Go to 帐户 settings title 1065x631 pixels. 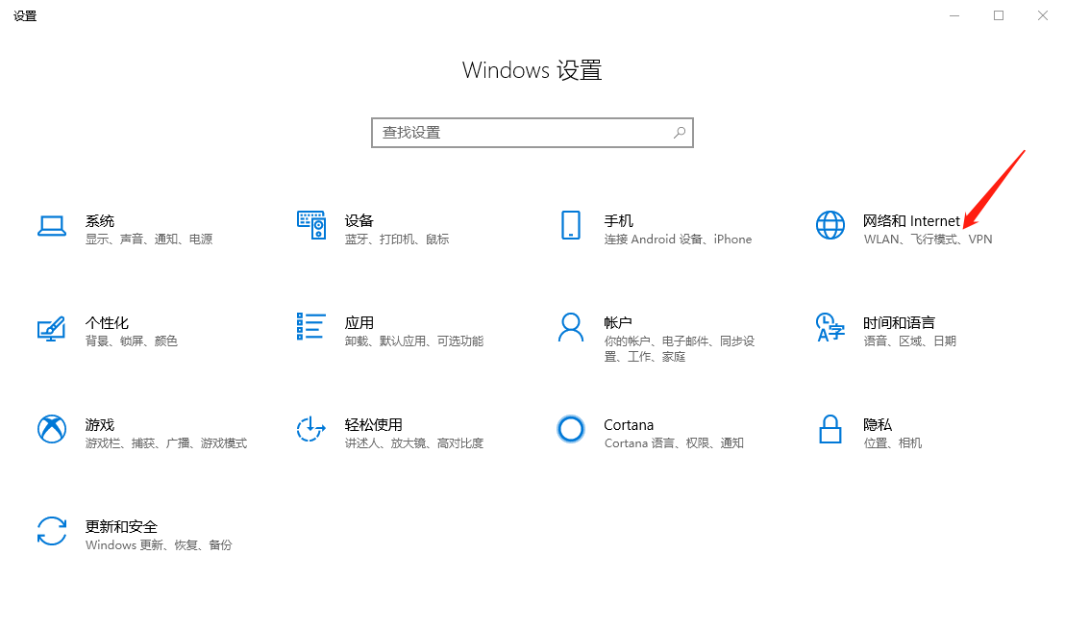(x=618, y=323)
